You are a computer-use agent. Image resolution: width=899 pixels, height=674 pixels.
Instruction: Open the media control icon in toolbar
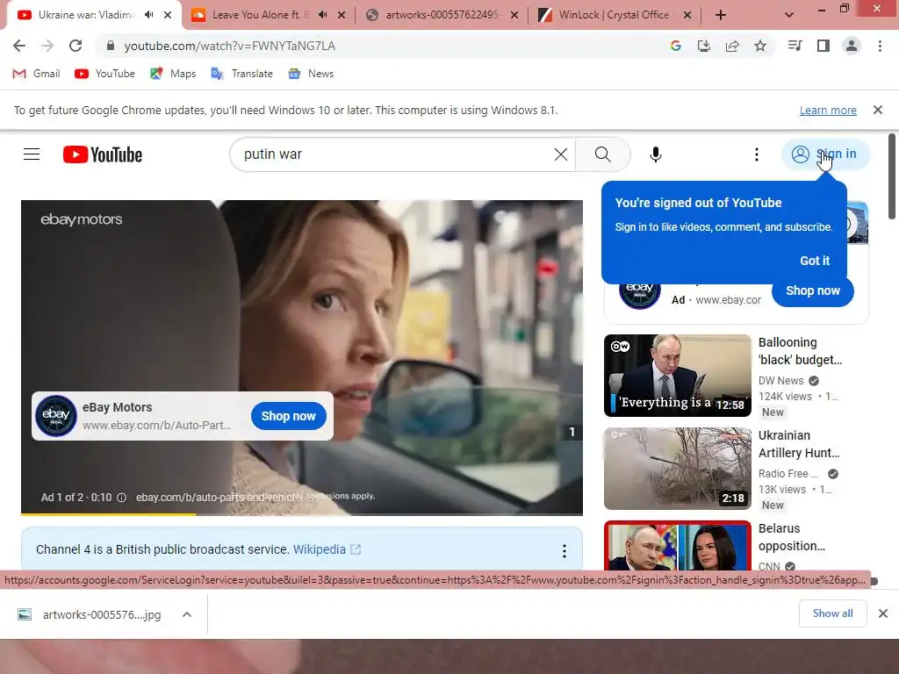coord(795,46)
